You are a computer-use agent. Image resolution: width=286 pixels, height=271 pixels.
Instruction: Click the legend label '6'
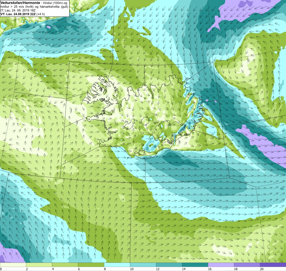79,269
